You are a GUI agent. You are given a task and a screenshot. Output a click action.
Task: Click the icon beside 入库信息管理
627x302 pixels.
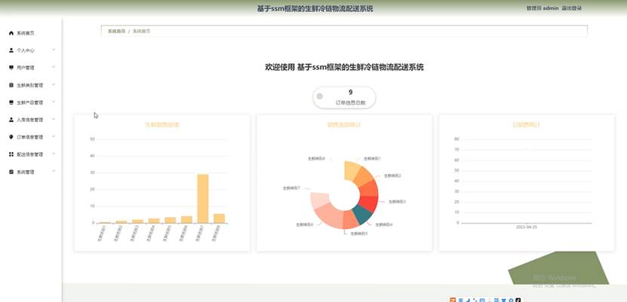pos(11,120)
